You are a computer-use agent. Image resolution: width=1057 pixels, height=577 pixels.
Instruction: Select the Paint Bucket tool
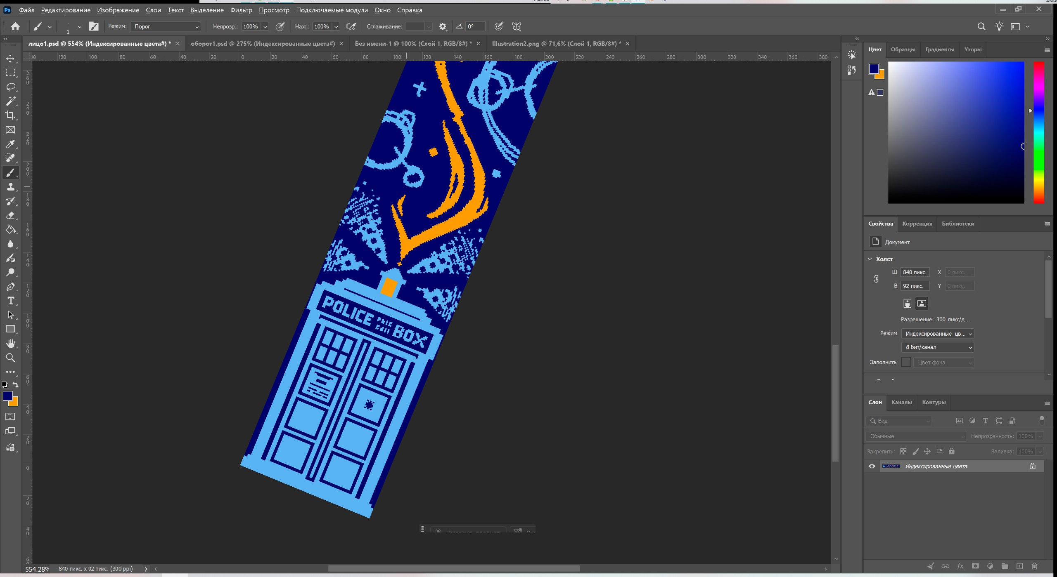(10, 230)
